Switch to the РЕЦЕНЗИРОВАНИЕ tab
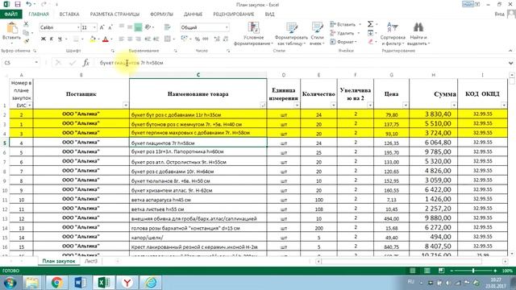Screen dimensions: 516x290 234,14
